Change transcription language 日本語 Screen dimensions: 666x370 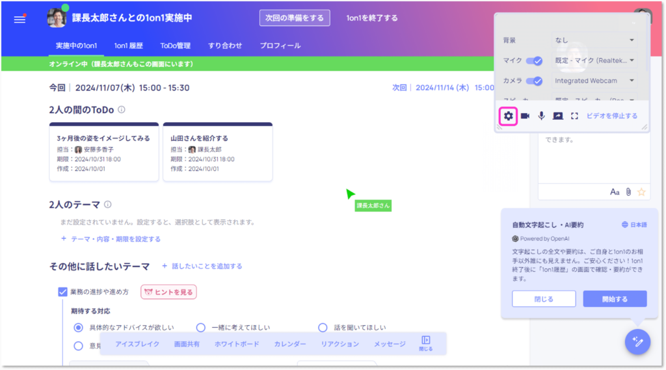(x=634, y=225)
